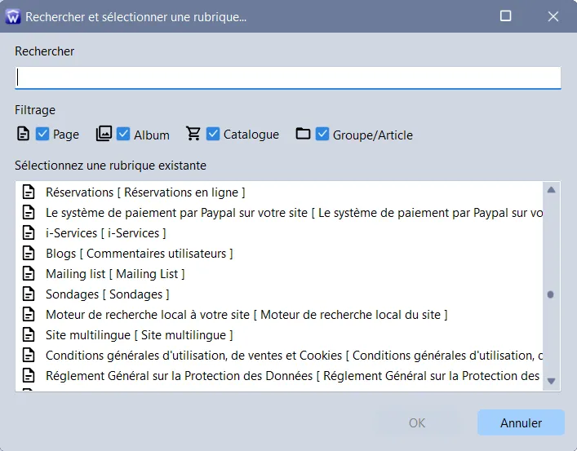This screenshot has width=577, height=451.
Task: Click the Rechercher search input field
Action: (x=287, y=77)
